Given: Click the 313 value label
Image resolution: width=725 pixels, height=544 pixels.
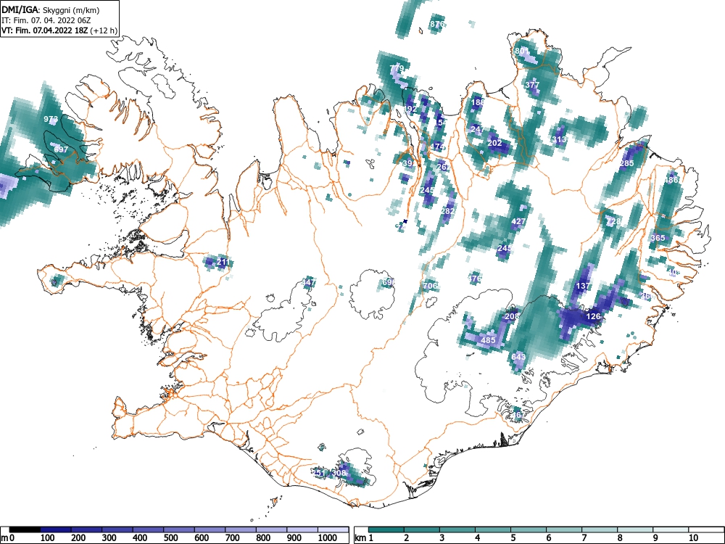Looking at the screenshot, I should (560, 139).
